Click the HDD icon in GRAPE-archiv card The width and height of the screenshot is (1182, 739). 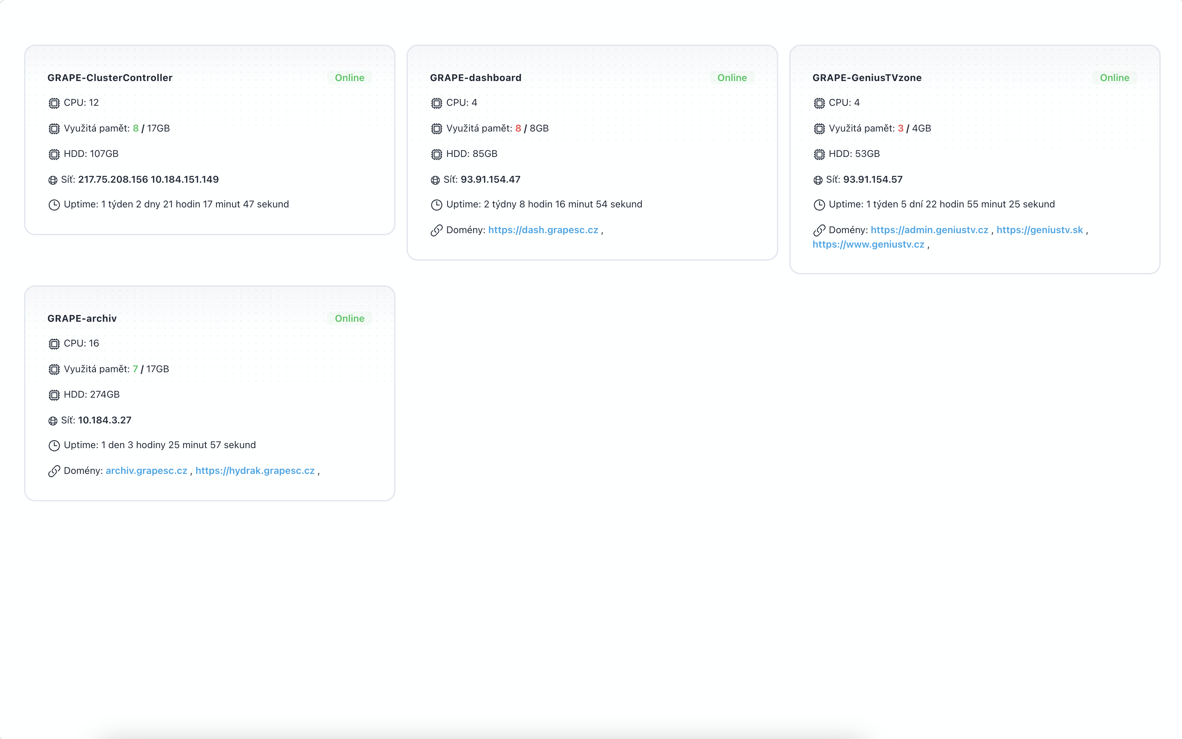(x=54, y=395)
